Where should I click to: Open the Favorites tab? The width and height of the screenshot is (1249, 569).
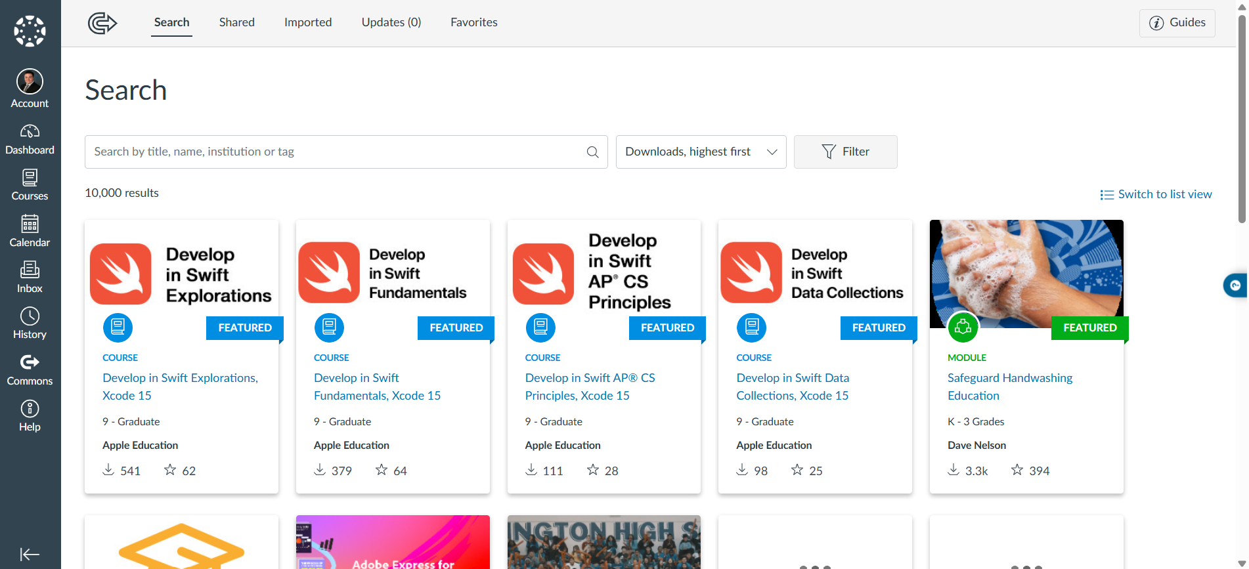(474, 22)
